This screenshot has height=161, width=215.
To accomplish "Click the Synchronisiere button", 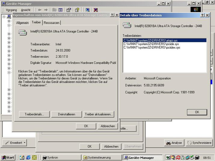I will pos(200,143).
